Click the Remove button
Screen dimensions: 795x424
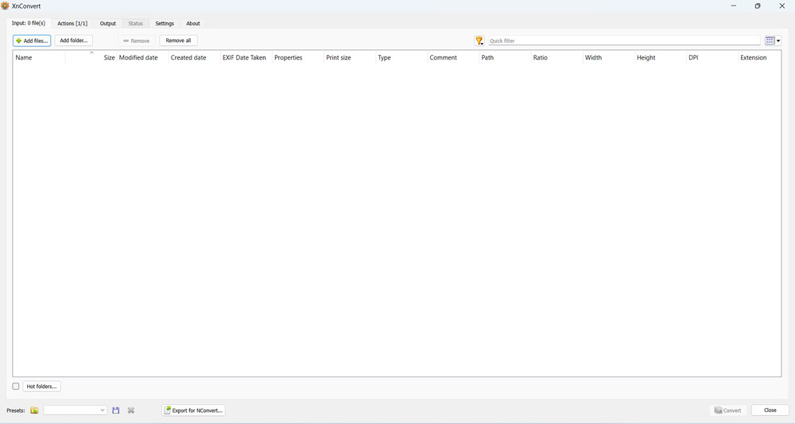[137, 41]
